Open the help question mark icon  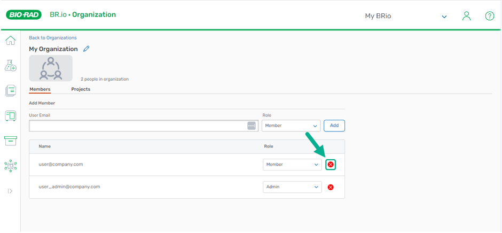click(x=489, y=16)
